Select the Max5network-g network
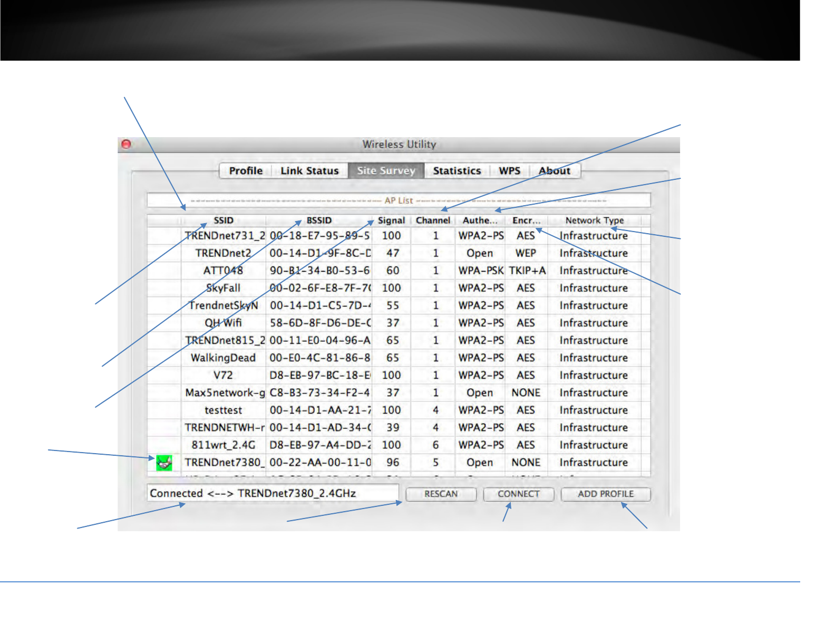Screen dimensions: 816x633 pos(399,392)
